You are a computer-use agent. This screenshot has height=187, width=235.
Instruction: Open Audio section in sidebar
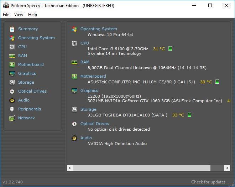coord(24,100)
